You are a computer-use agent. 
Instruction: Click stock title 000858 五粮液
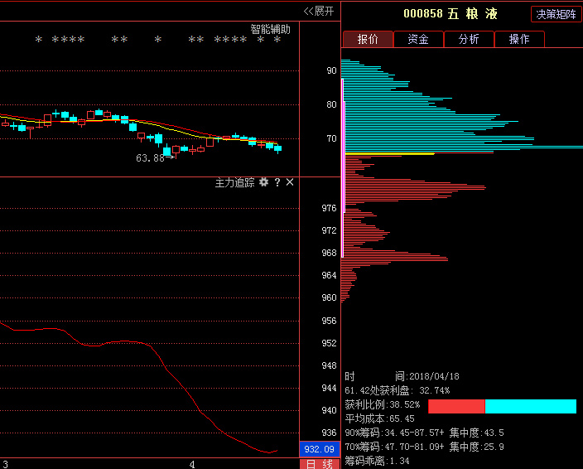pos(450,14)
